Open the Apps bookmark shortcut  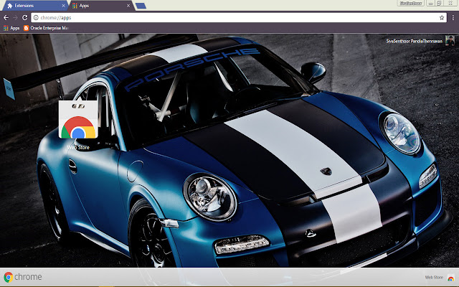11,28
